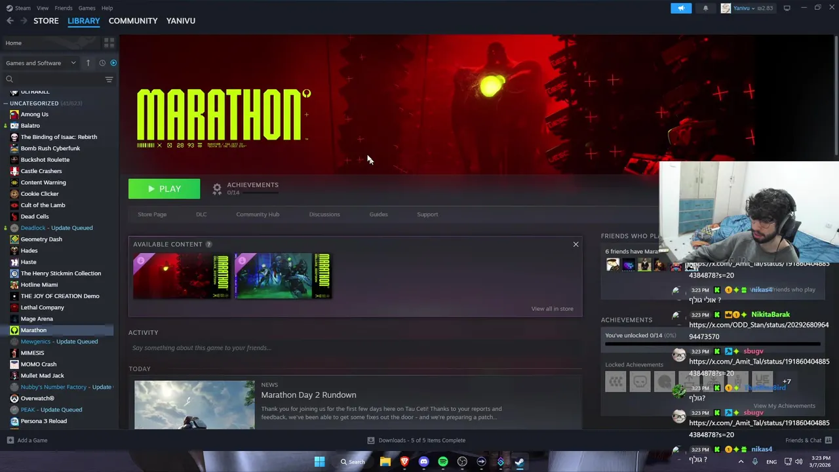Click the skull locked achievement icon
839x472 pixels.
(640, 381)
